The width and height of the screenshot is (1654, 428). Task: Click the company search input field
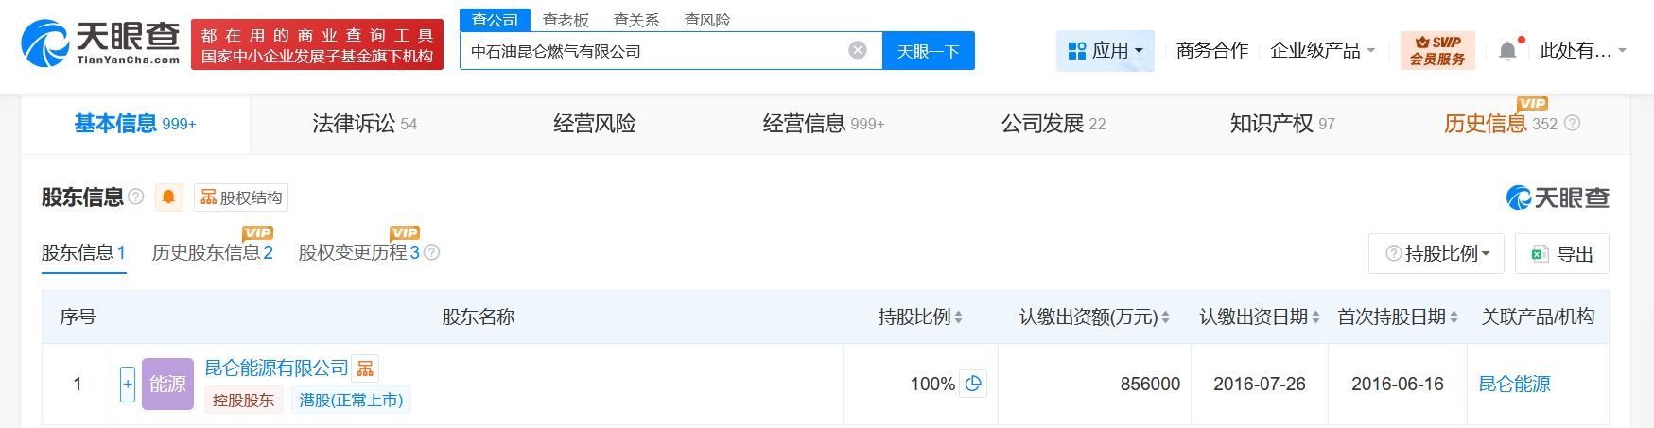[x=653, y=51]
